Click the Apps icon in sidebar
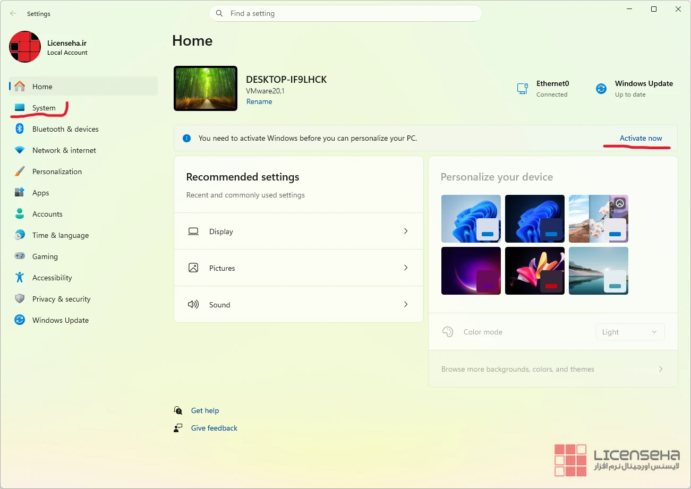This screenshot has width=691, height=489. click(x=20, y=193)
